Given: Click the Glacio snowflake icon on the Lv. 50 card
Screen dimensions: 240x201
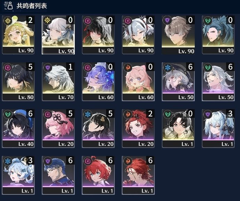Looking at the screenshot, I should (x=168, y=67).
